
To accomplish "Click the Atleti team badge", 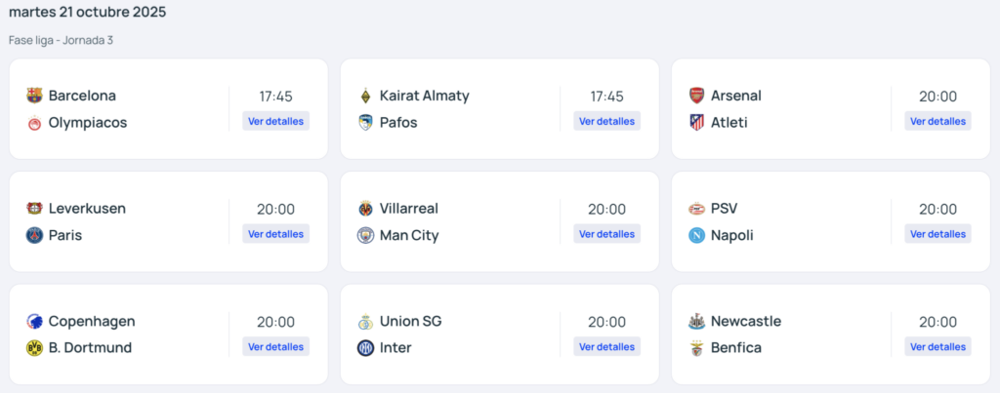I will pos(696,123).
